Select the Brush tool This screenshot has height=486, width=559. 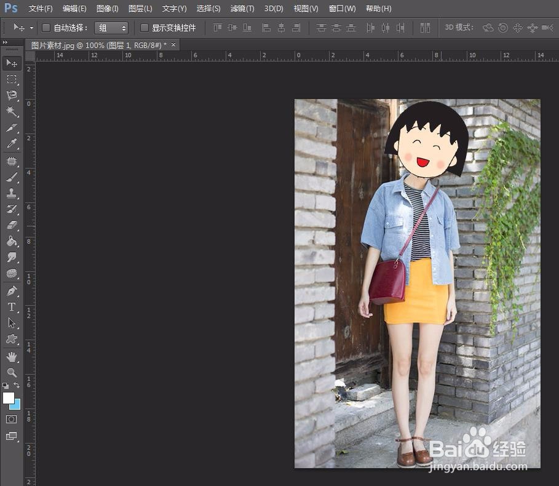12,177
